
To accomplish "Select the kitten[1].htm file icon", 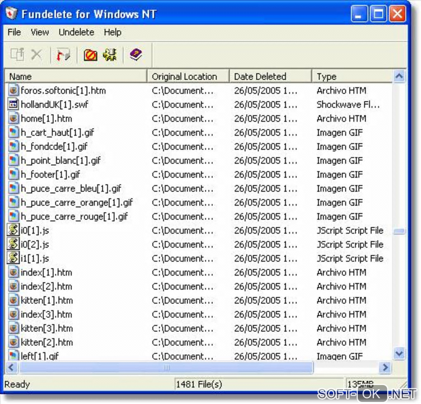I will 13,300.
